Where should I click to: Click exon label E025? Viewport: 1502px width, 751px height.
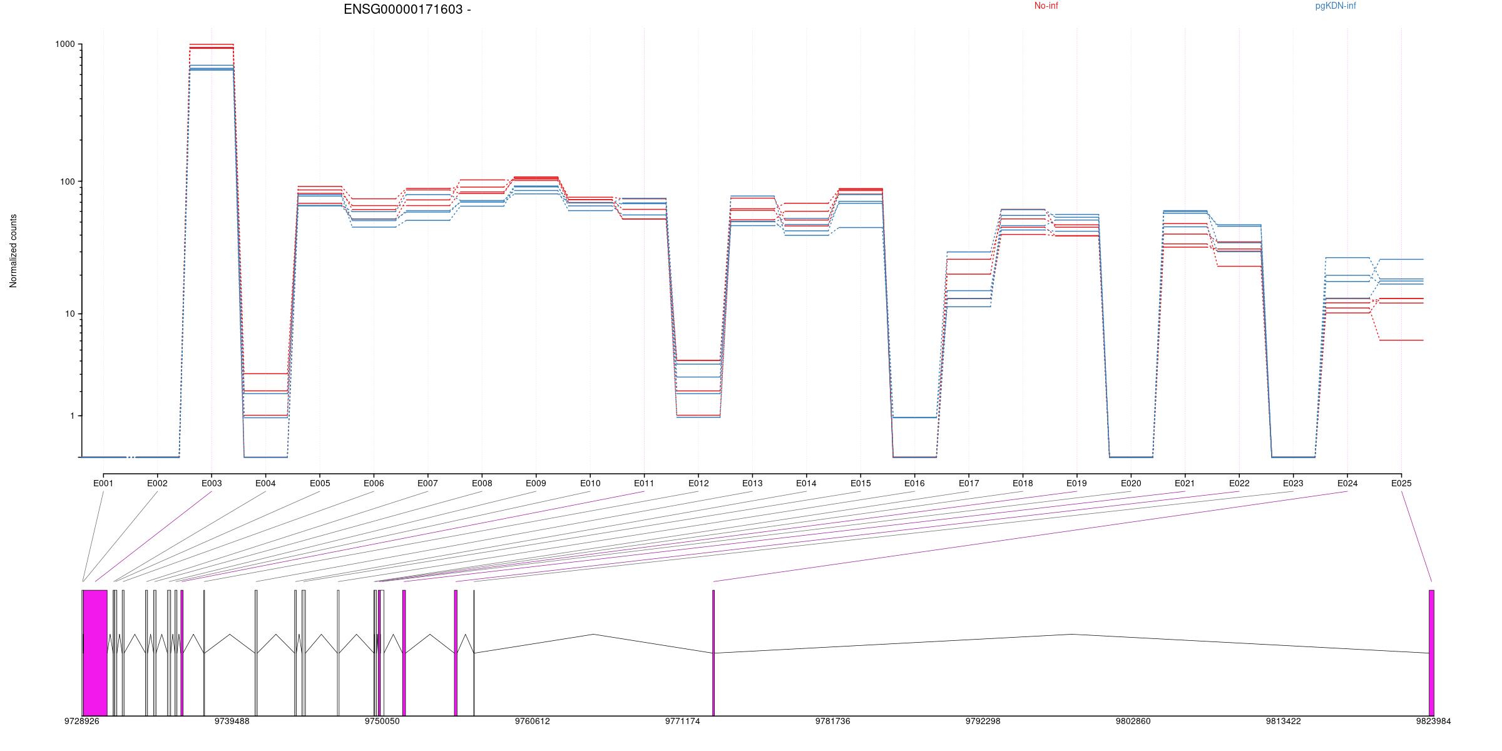pos(1401,483)
